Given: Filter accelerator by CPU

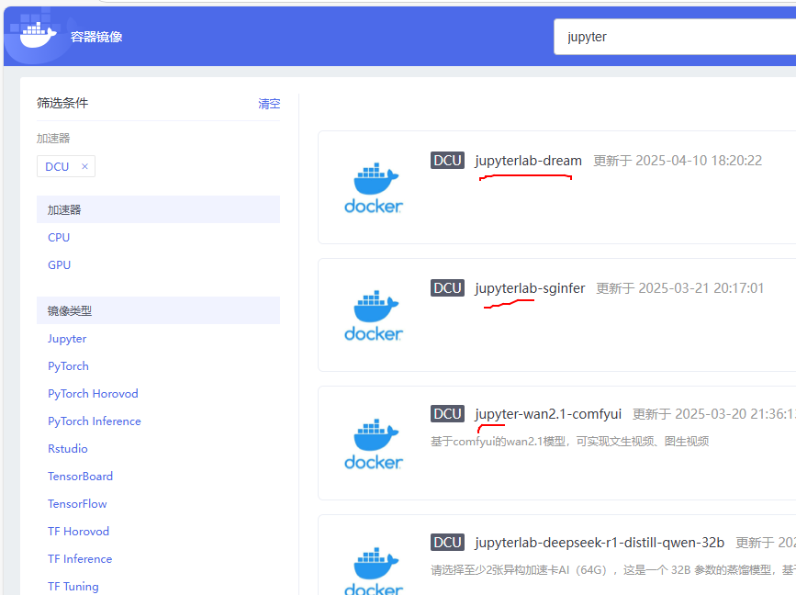Looking at the screenshot, I should coord(59,238).
